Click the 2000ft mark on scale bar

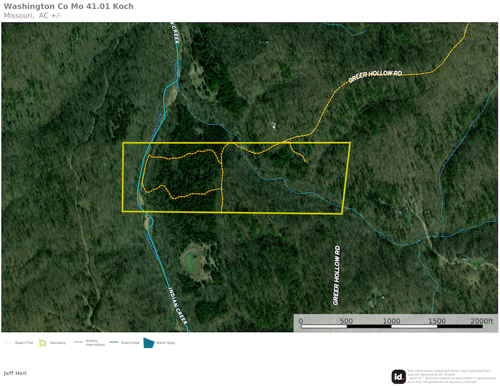tap(482, 320)
